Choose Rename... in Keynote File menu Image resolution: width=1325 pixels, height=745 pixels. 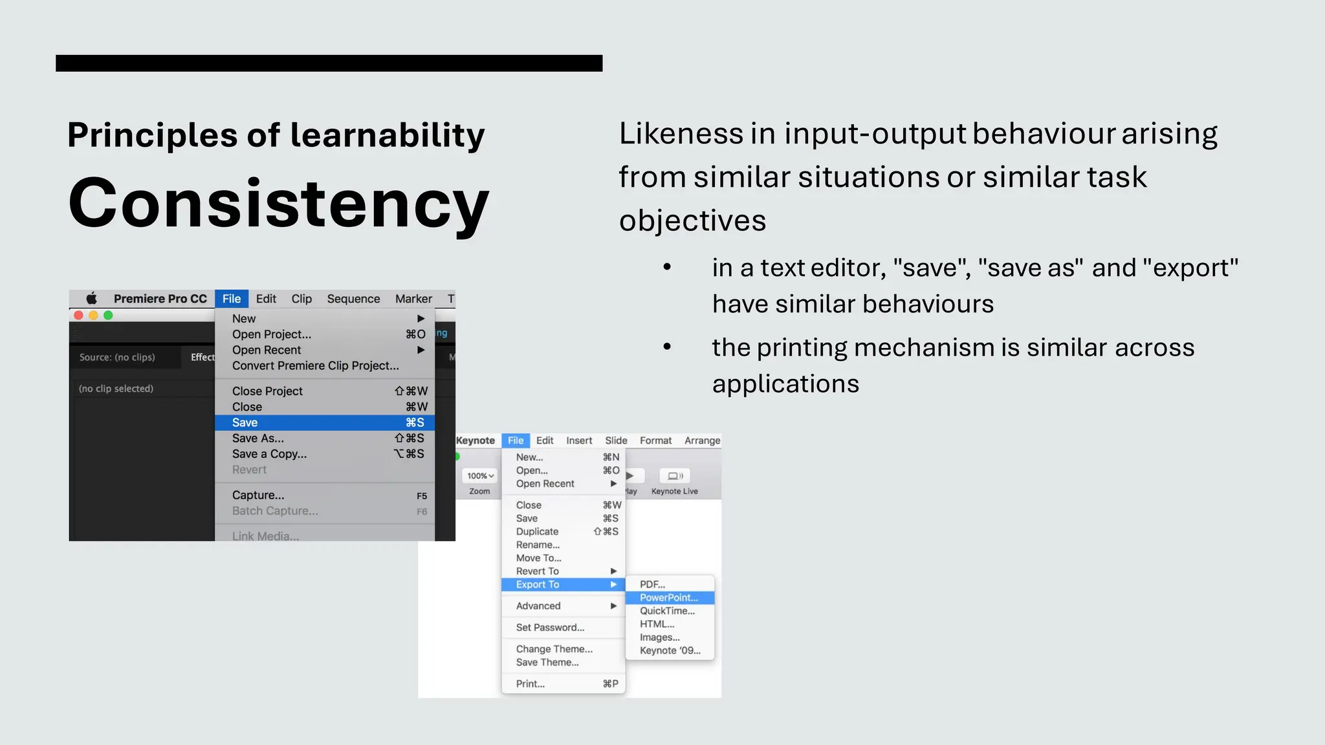(564, 545)
